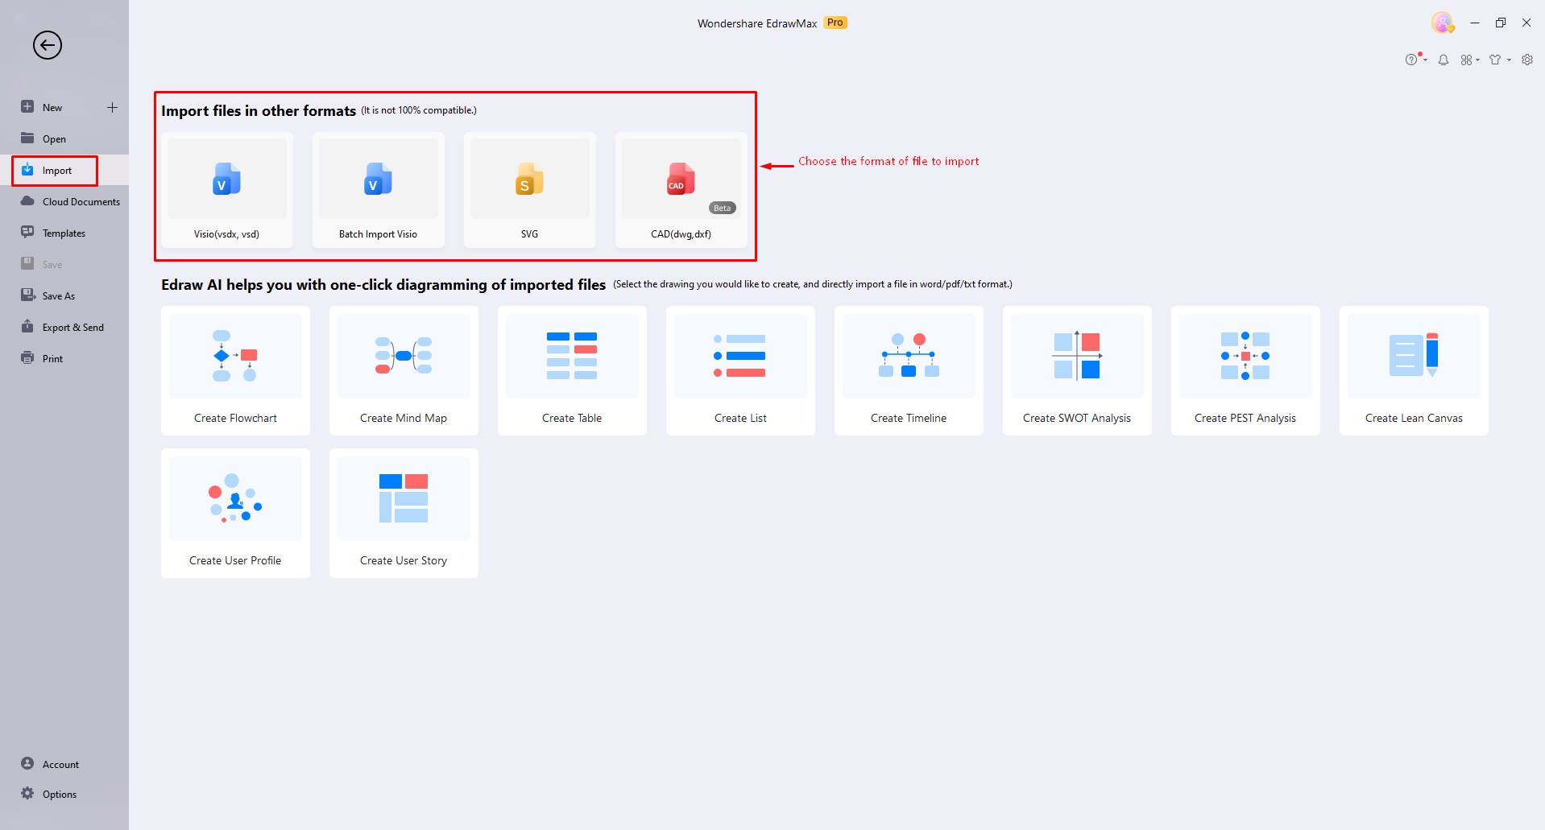Switch to the Import sidebar item
This screenshot has width=1545, height=830.
point(64,170)
